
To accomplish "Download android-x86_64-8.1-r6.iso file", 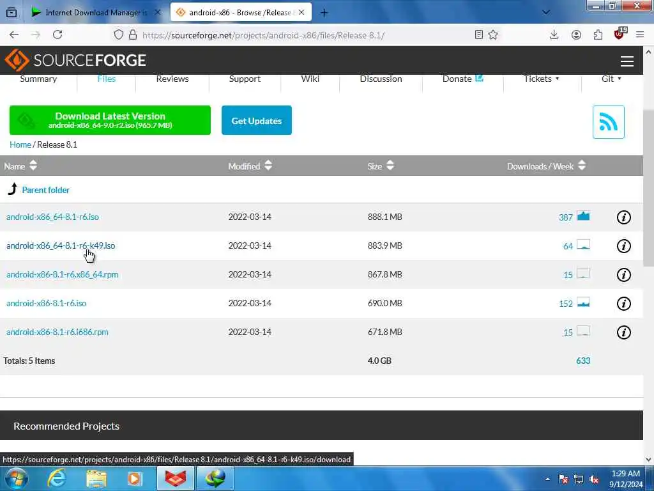I will (x=52, y=217).
